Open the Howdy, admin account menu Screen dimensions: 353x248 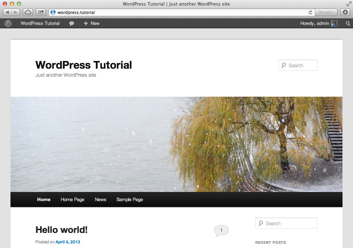[319, 23]
